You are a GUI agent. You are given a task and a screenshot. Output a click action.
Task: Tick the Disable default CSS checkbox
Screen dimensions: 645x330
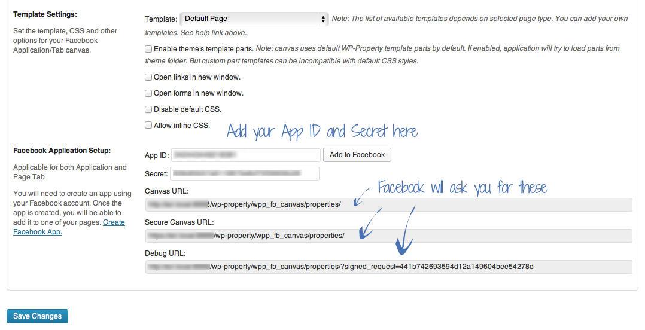[x=148, y=109]
